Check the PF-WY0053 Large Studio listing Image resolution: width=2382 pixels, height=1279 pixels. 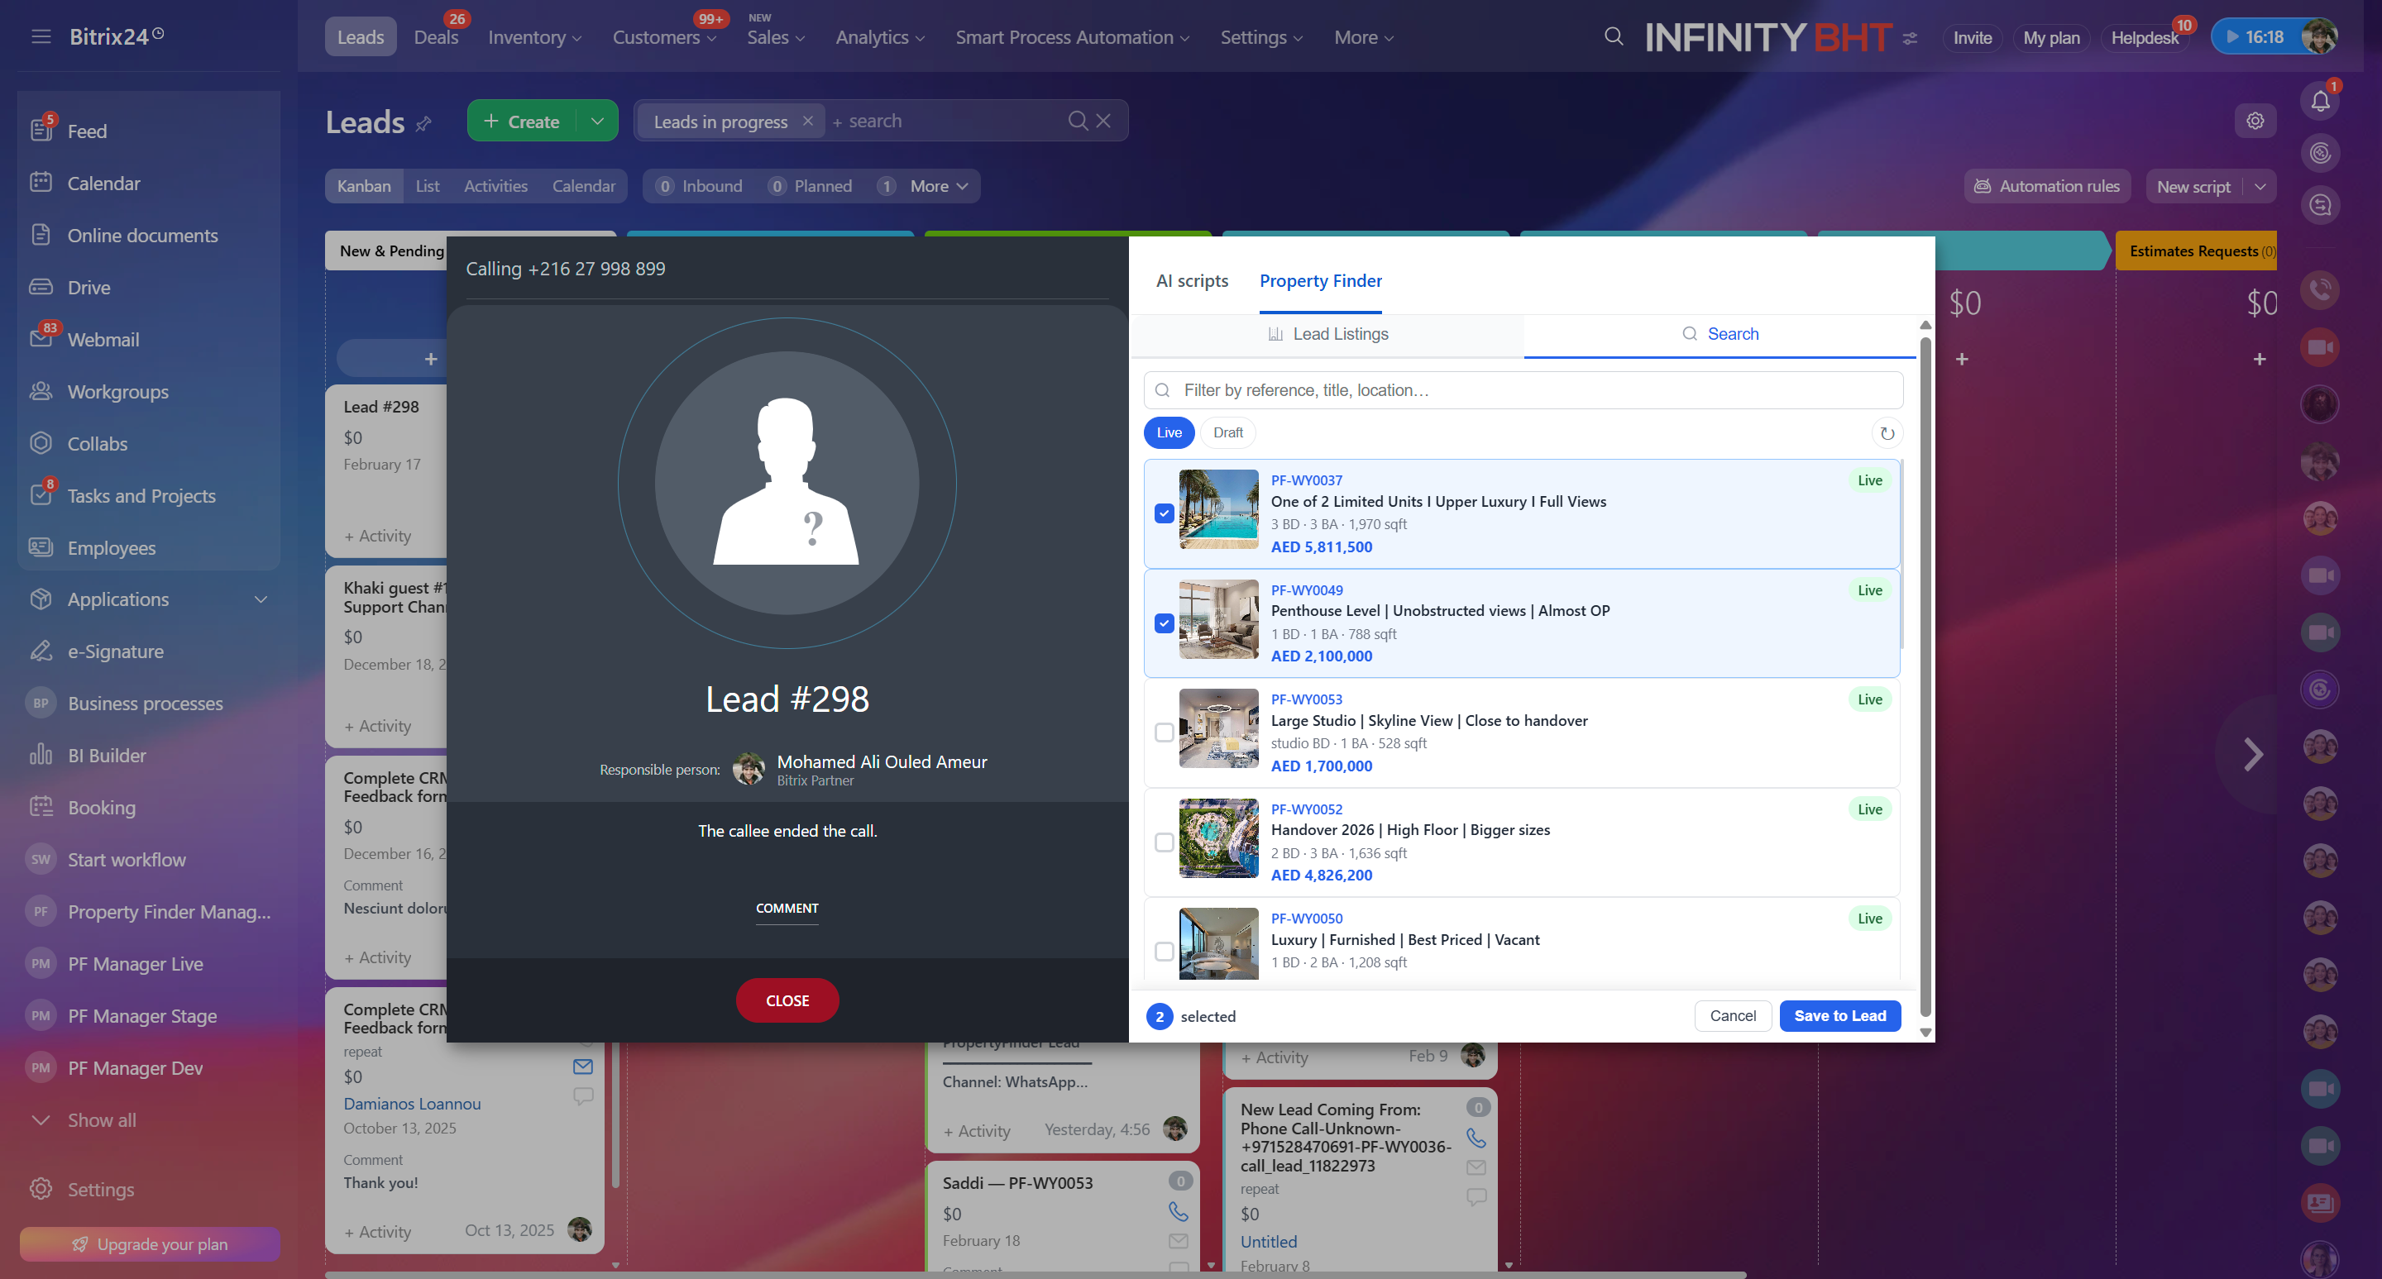coord(1165,733)
